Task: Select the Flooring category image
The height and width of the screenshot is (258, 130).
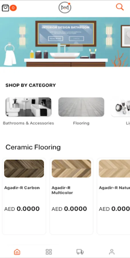Action: coord(81,107)
